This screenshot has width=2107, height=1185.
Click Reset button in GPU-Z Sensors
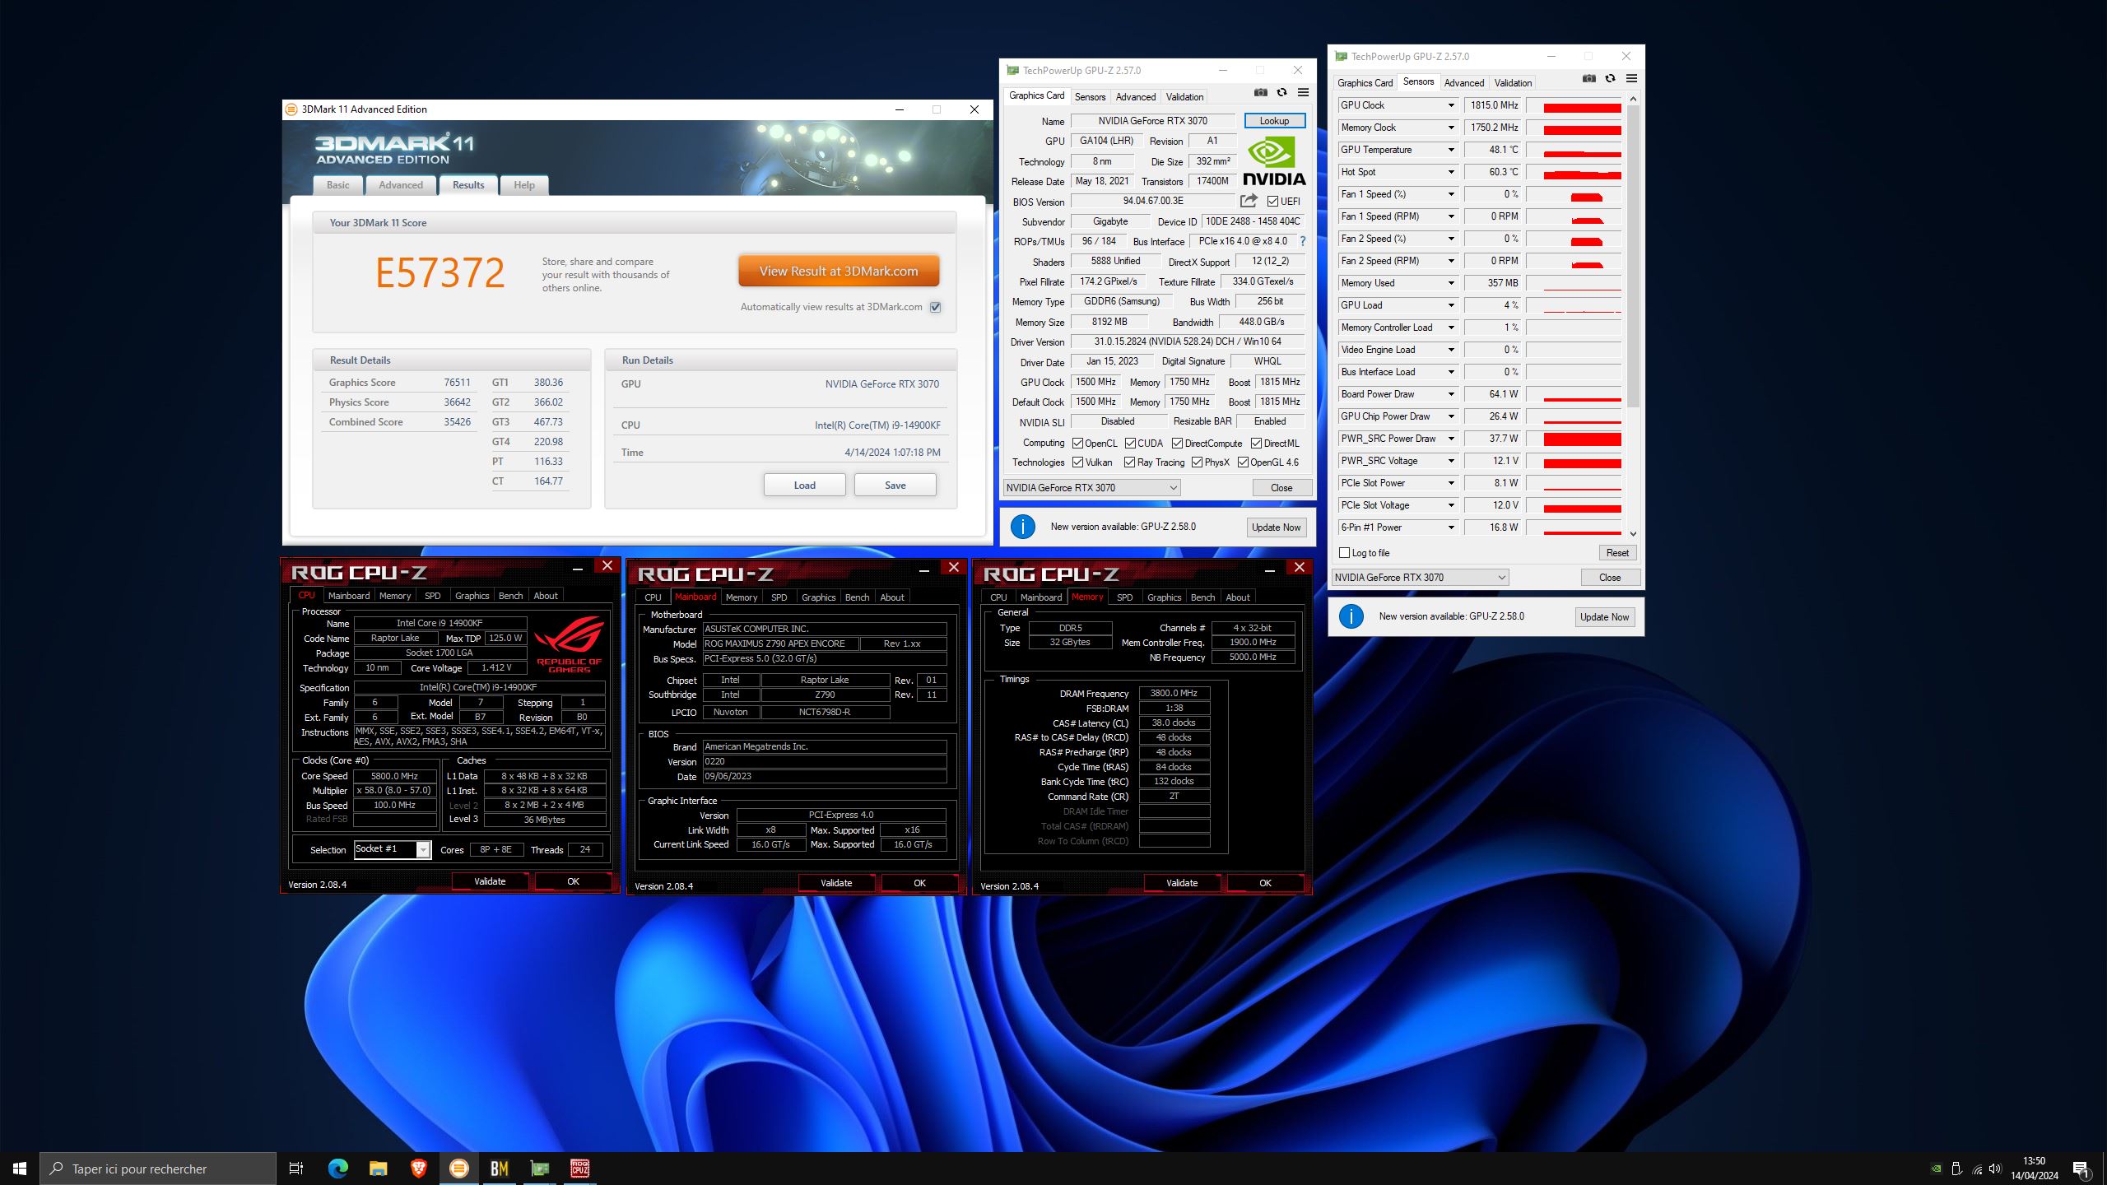coord(1616,553)
